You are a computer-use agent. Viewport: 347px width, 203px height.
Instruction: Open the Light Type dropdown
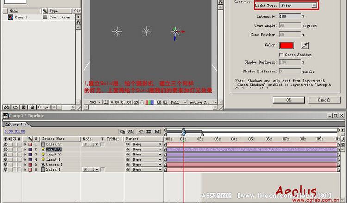tap(298, 6)
